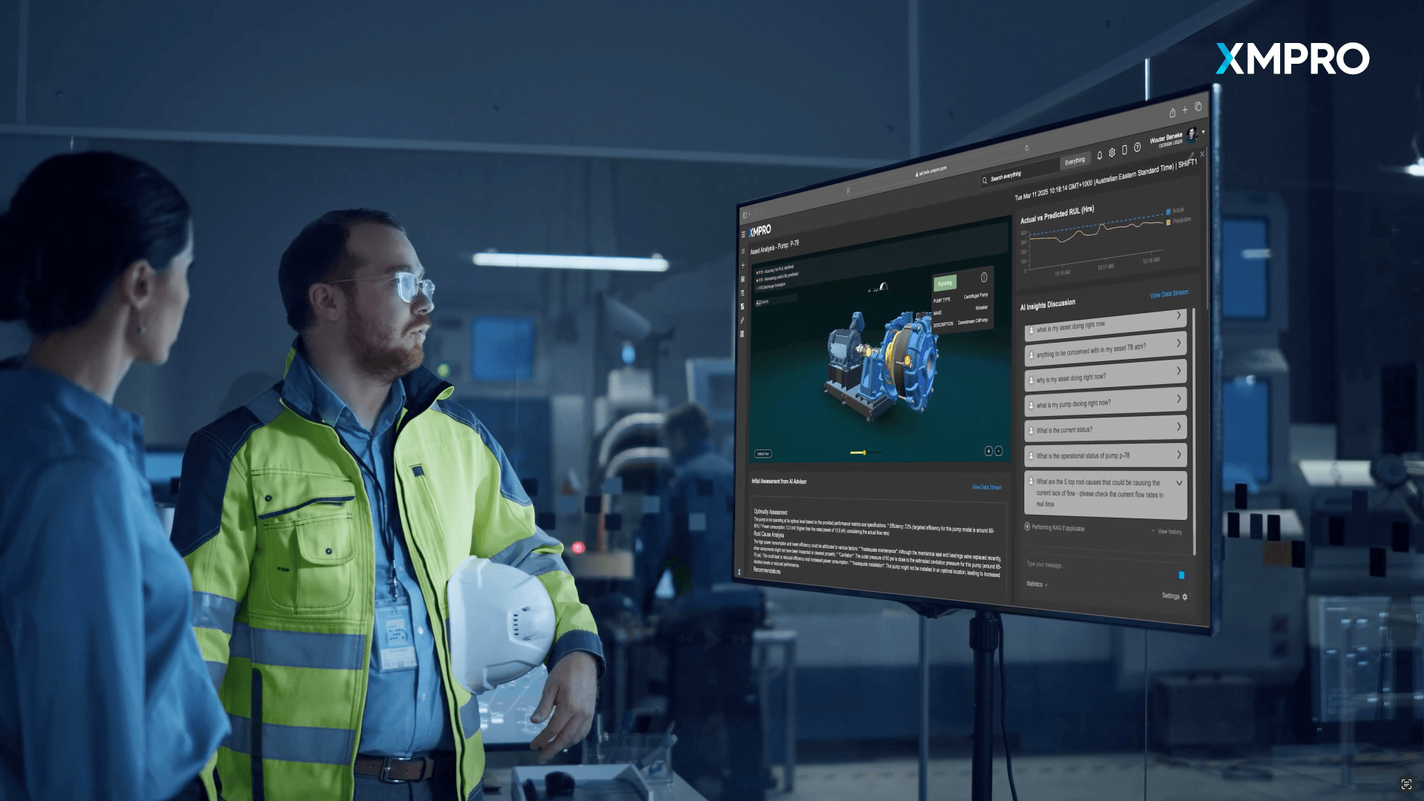The image size is (1424, 801).
Task: Click the yellow hotspot on pump casing
Action: [x=906, y=360]
